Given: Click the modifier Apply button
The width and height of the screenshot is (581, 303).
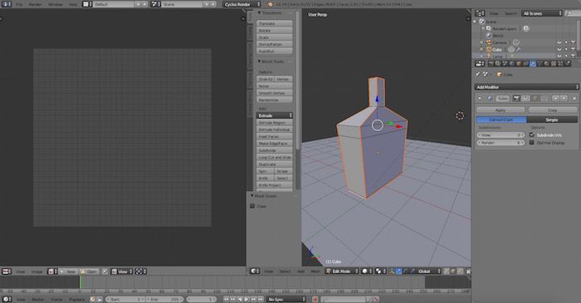Looking at the screenshot, I should click(x=500, y=110).
